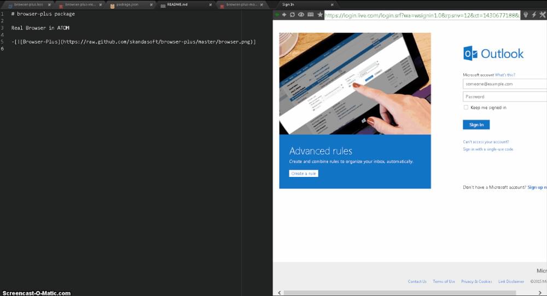Close the README.md tab
Viewport: 547px width, 296px height.
pyautogui.click(x=211, y=4)
